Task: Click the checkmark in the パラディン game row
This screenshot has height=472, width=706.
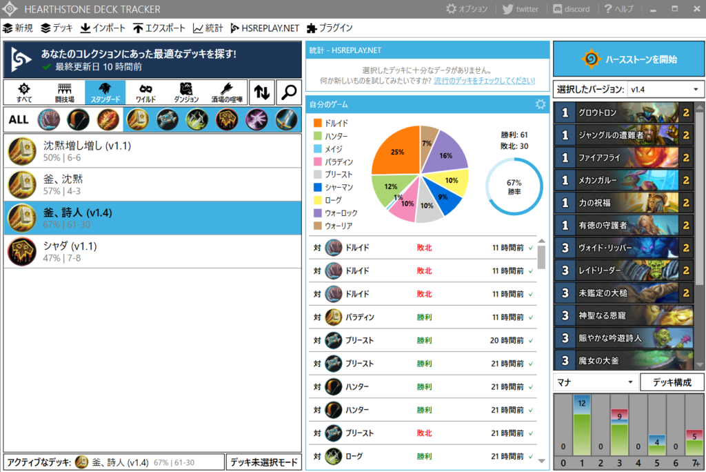Action: tap(531, 317)
